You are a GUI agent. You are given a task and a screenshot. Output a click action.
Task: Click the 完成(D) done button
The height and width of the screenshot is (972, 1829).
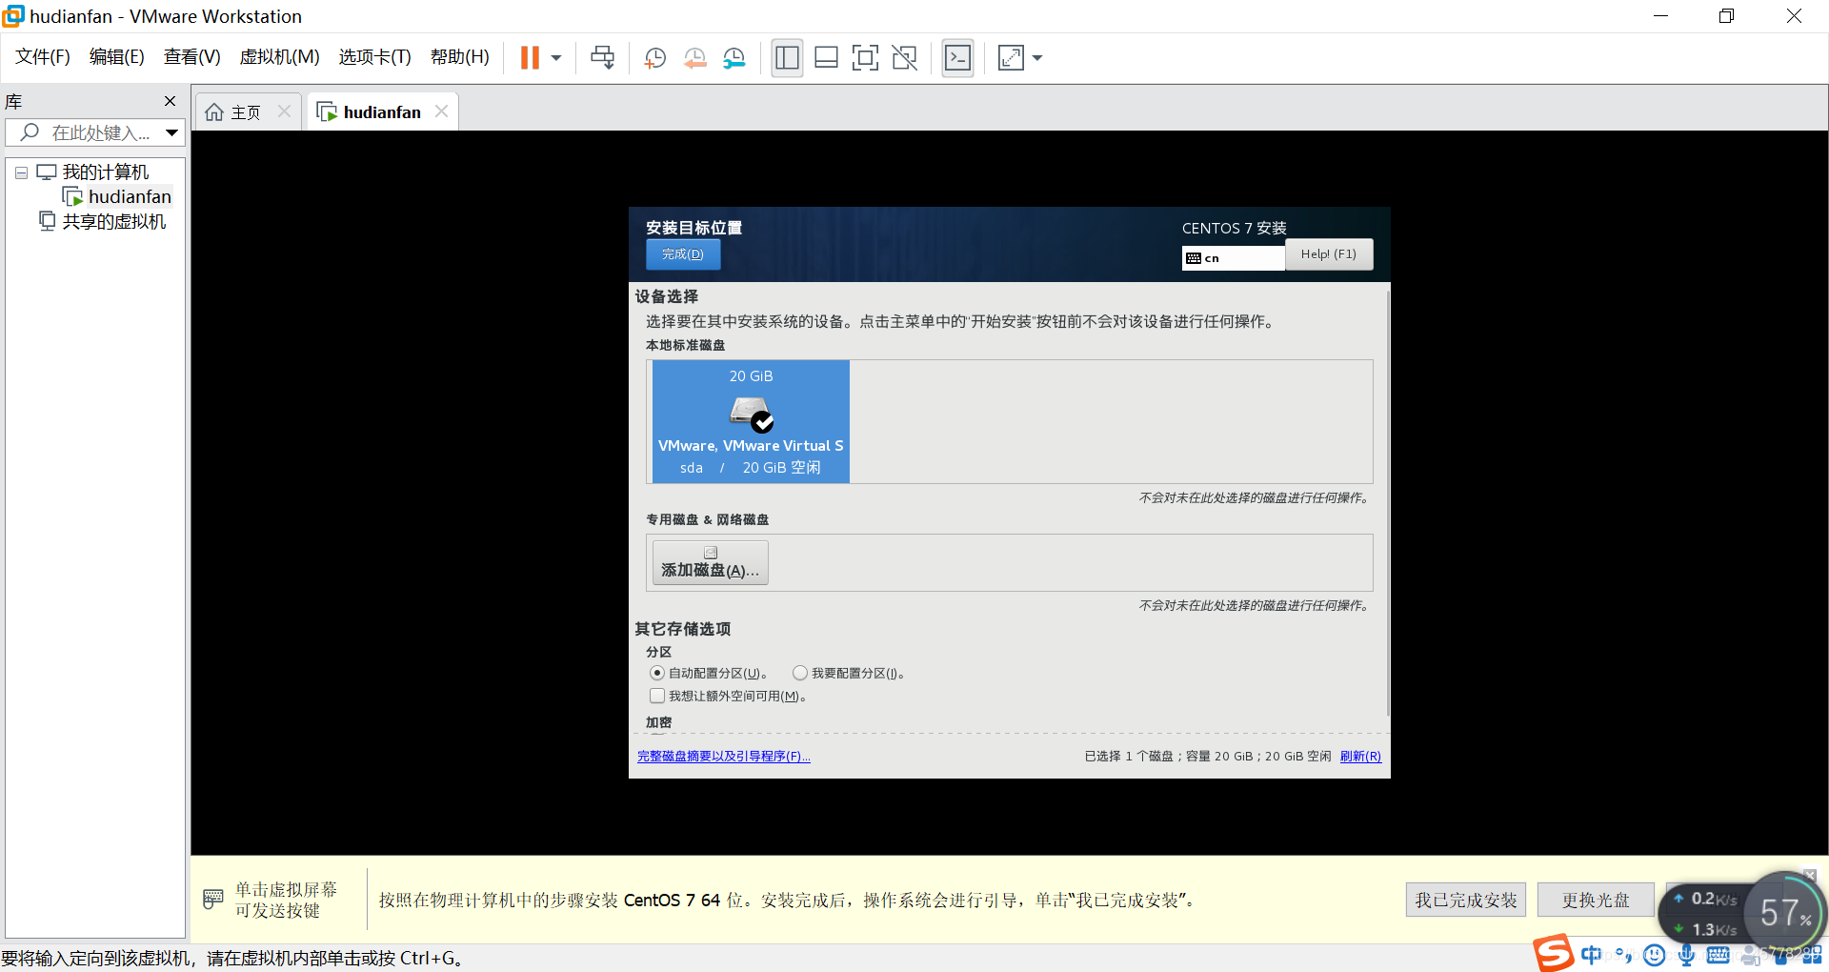683,254
